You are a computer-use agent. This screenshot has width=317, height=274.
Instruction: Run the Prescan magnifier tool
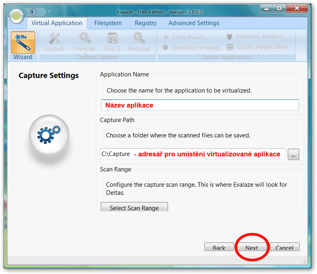[85, 42]
